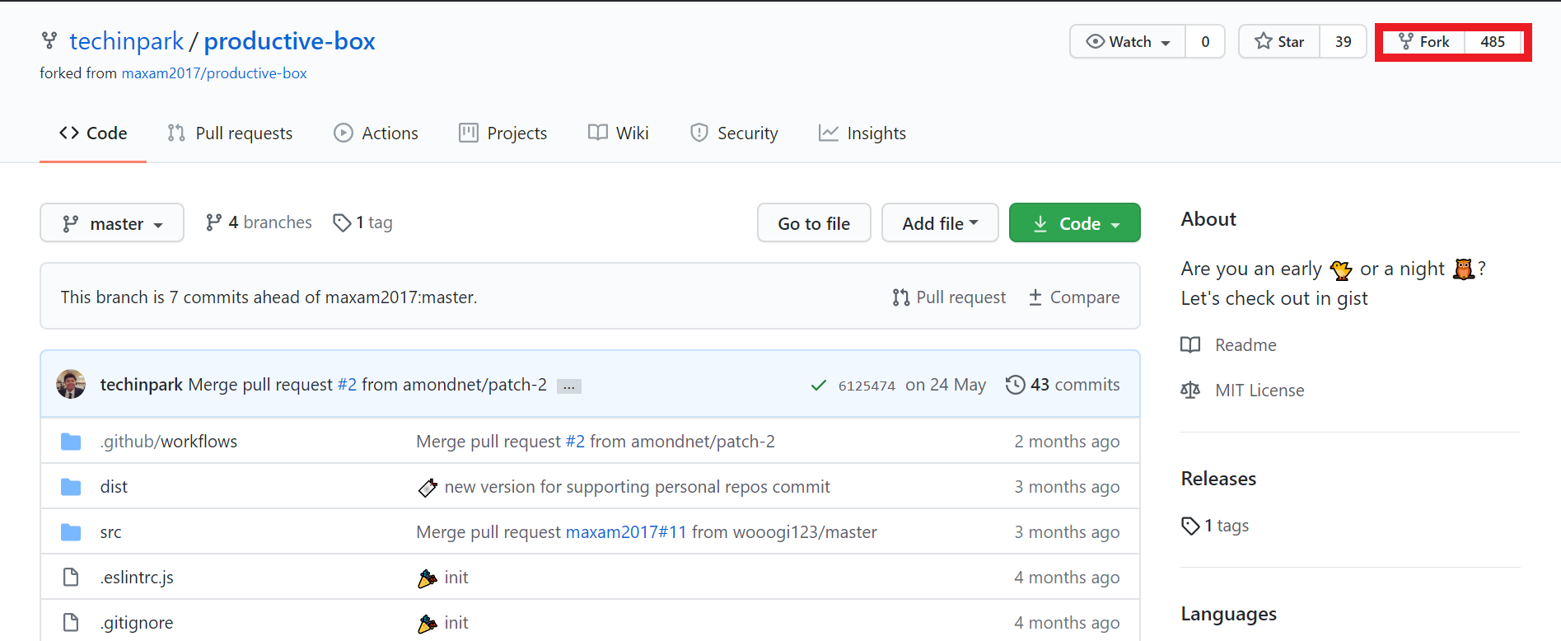Open commit hash 6125474

coord(867,386)
